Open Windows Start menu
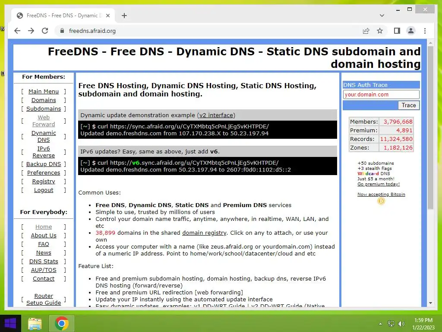This screenshot has width=442, height=332. coord(10,323)
